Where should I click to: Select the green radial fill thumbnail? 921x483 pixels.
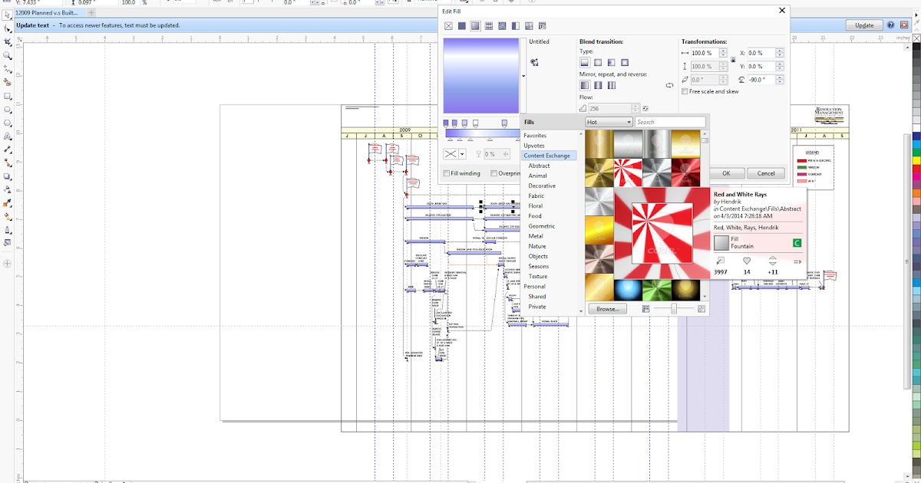pyautogui.click(x=657, y=287)
